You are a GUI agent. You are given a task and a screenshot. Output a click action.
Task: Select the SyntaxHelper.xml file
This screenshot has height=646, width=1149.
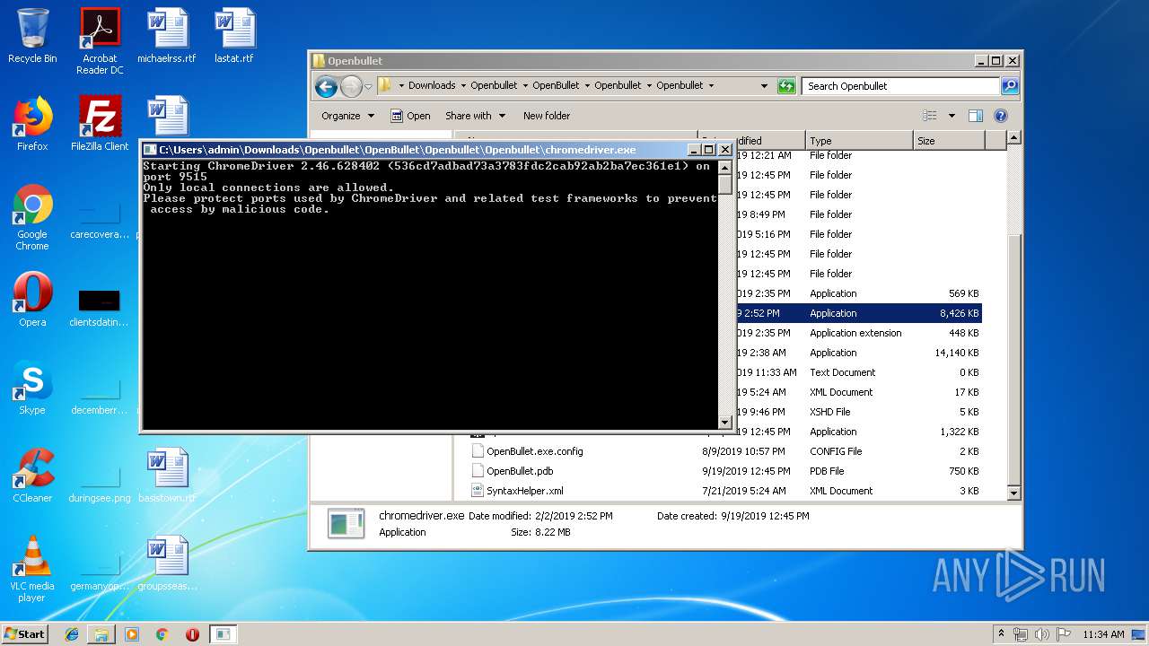click(x=725, y=491)
